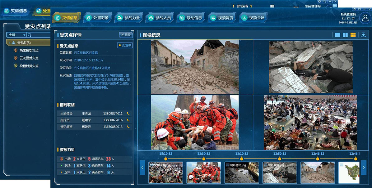Image resolution: width=372 pixels, height=188 pixels.
Task: Click the 兴文县辖区兴底路 location name value
Action: tap(86, 52)
